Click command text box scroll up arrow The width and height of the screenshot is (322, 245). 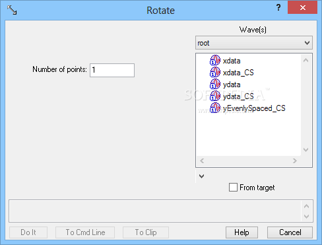[306, 206]
